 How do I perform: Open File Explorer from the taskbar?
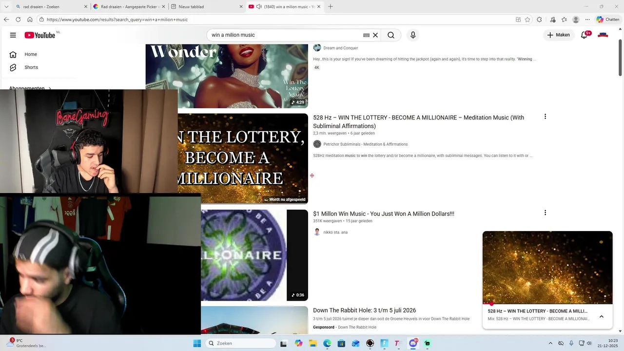click(313, 343)
